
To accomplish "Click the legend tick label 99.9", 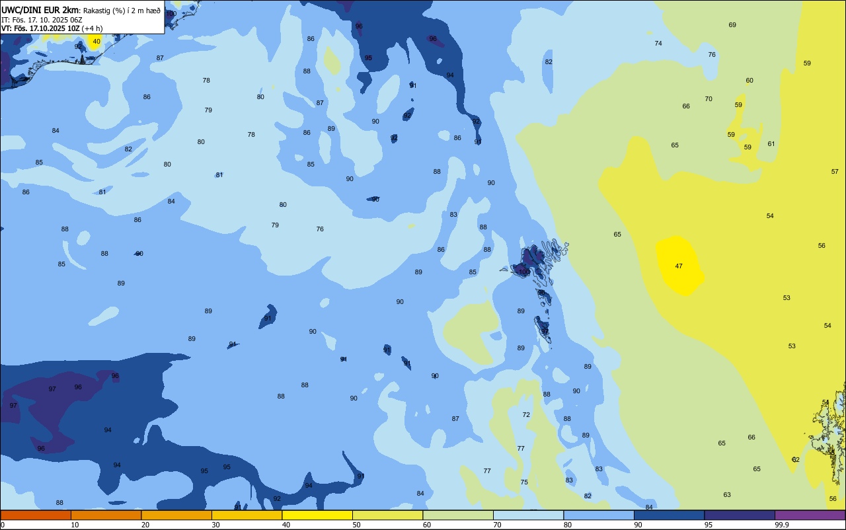I will (782, 525).
